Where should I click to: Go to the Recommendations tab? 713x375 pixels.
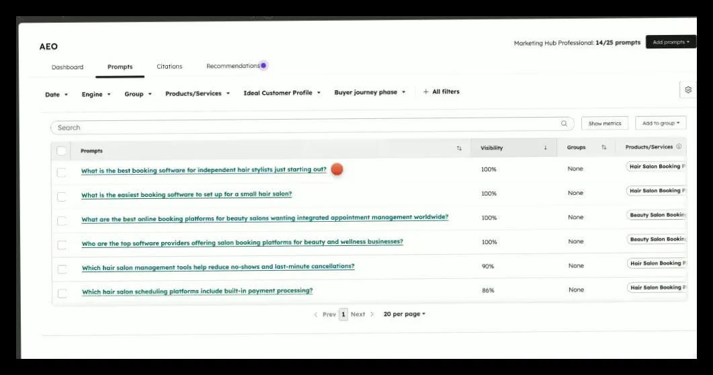pos(233,66)
